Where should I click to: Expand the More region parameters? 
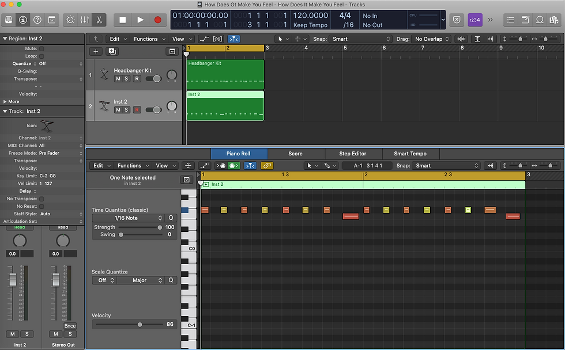(11, 102)
